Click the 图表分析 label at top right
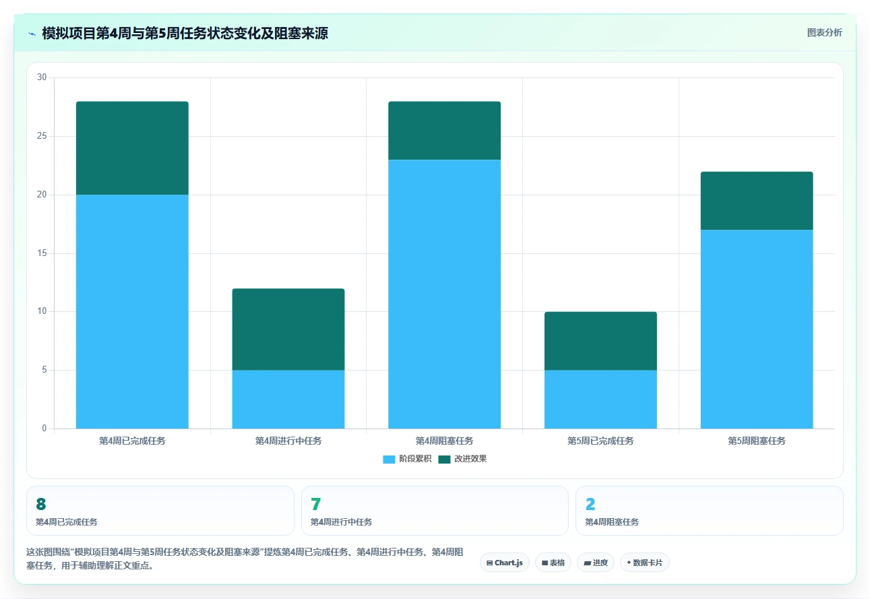The height and width of the screenshot is (599, 870). click(x=824, y=32)
